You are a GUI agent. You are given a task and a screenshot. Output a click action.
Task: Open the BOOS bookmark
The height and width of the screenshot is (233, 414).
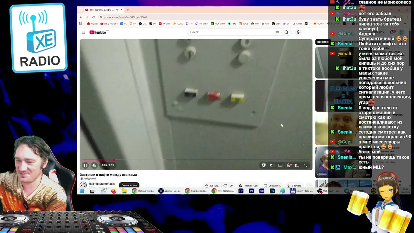tap(244, 24)
